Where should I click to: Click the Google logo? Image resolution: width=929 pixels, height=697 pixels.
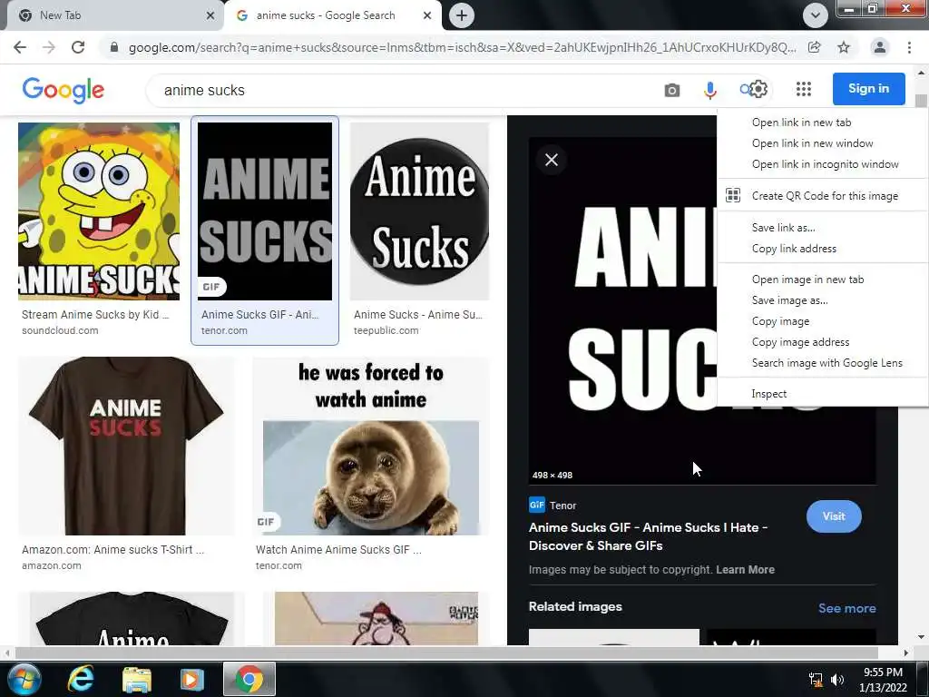tap(64, 90)
